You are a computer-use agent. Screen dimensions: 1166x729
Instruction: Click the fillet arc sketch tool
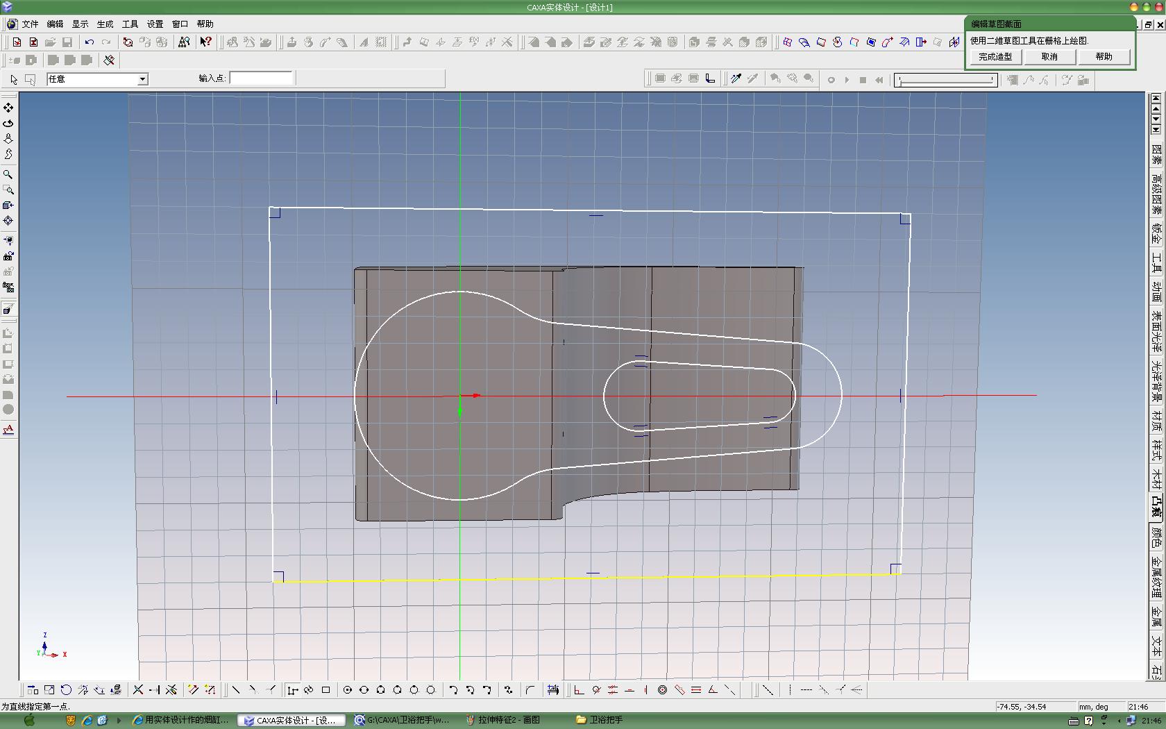coord(530,690)
